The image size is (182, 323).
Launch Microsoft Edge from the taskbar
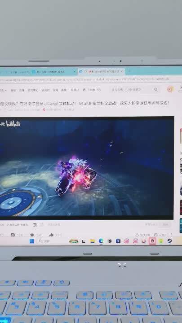click(101, 241)
